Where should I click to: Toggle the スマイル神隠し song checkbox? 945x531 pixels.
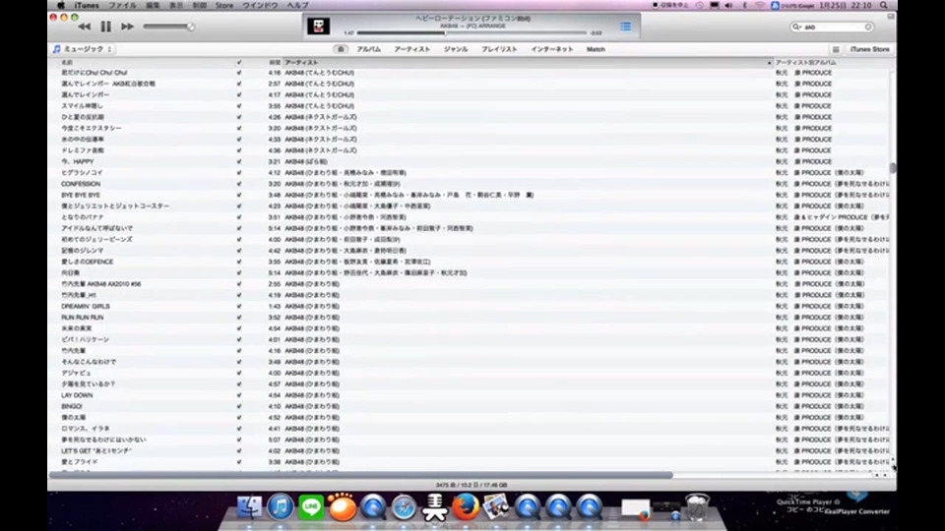pyautogui.click(x=239, y=106)
